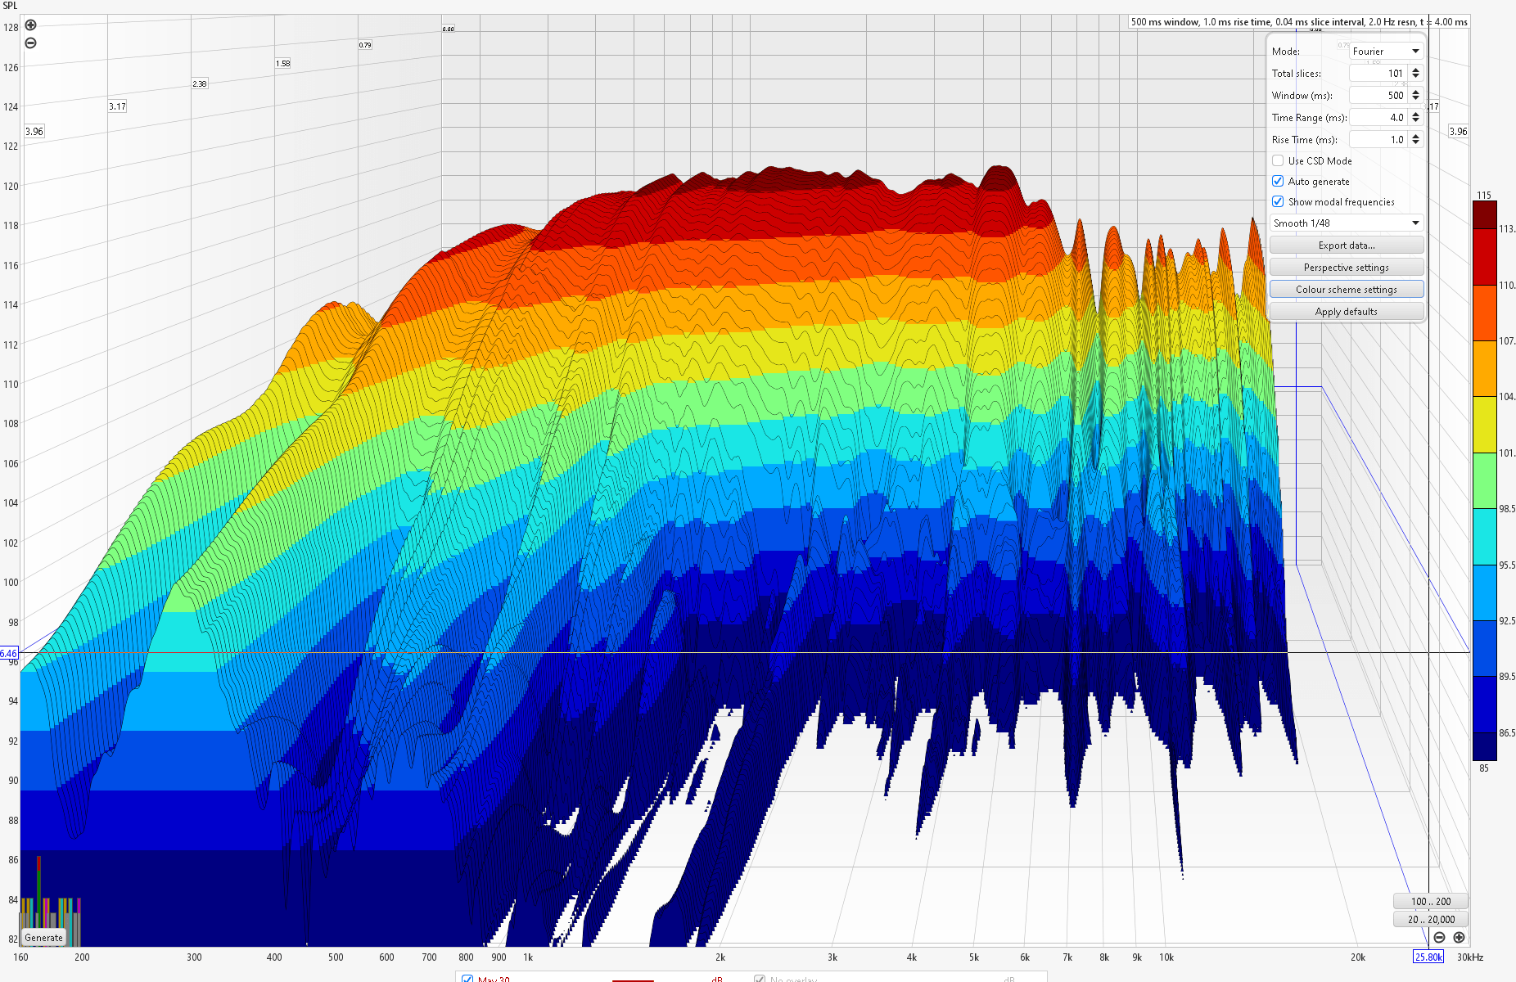
Task: Set frequency range to 20 .. 20,000
Action: tap(1431, 920)
